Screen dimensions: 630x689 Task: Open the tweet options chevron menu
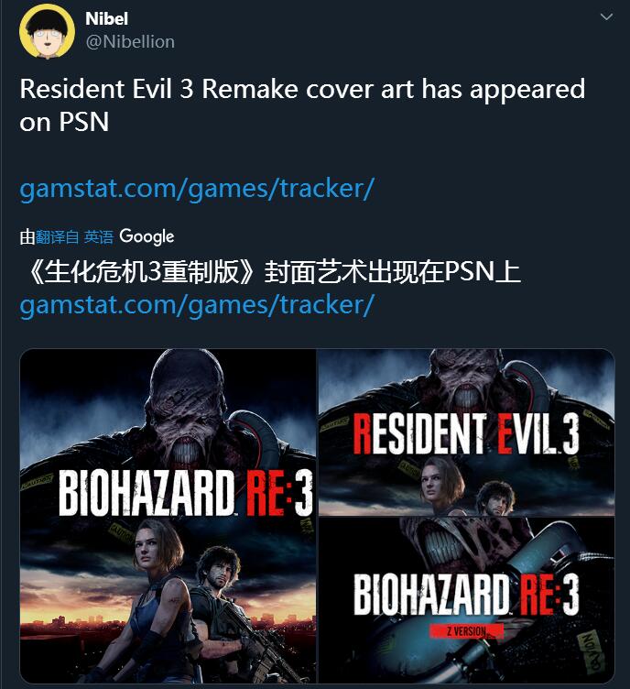pyautogui.click(x=606, y=16)
